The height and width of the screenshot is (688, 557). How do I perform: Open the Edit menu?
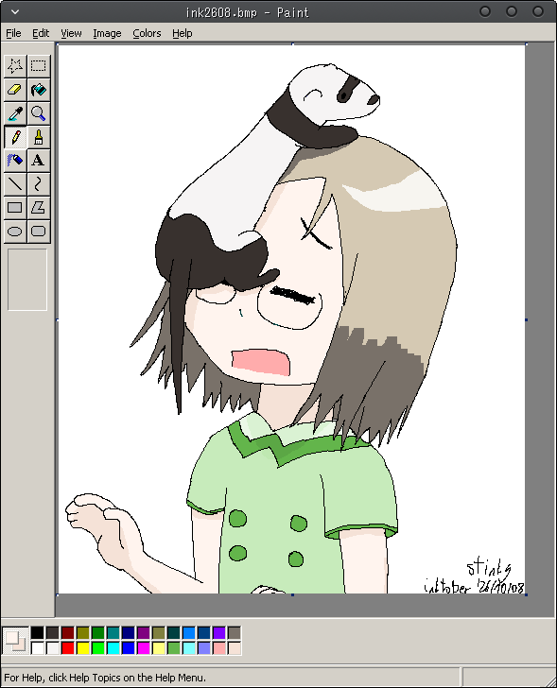(41, 33)
